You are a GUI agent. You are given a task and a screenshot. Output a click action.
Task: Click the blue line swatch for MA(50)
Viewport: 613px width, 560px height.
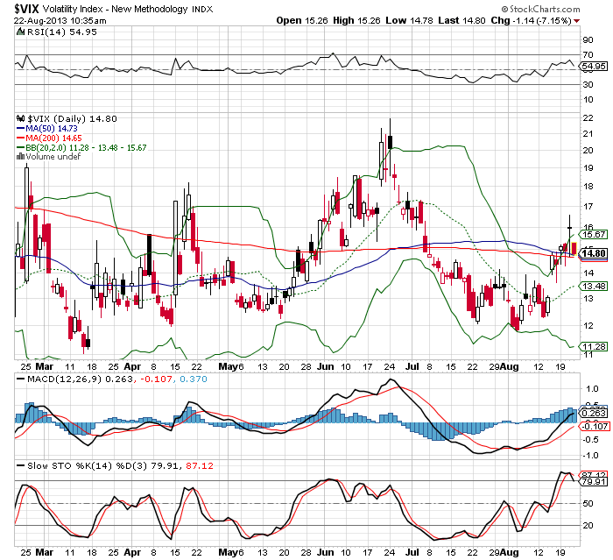[x=20, y=128]
